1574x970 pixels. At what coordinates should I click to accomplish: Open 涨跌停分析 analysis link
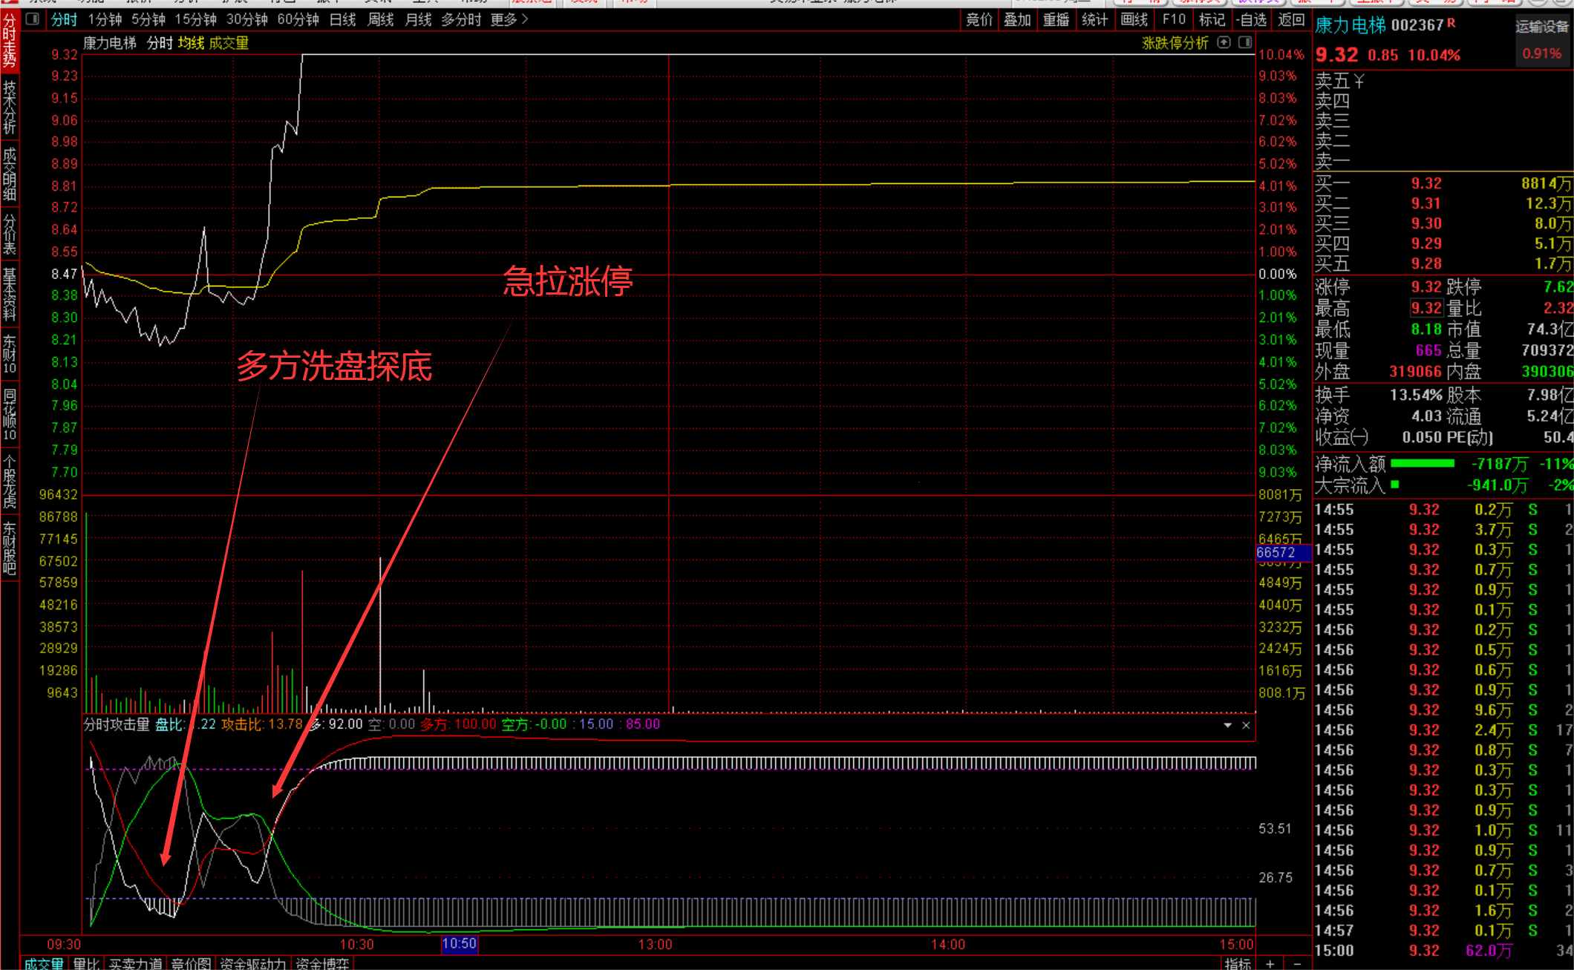point(1175,43)
